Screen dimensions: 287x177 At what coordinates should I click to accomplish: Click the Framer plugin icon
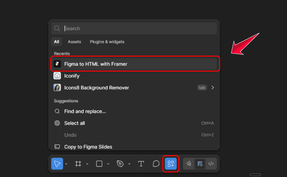(x=57, y=64)
